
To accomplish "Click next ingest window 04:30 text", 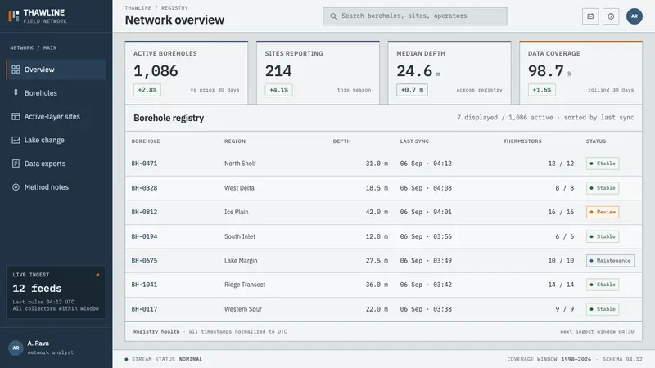I will [597, 332].
